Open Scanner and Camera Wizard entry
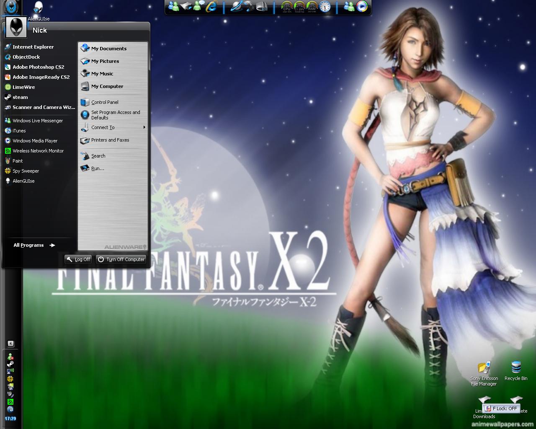This screenshot has width=536, height=429. coord(39,107)
